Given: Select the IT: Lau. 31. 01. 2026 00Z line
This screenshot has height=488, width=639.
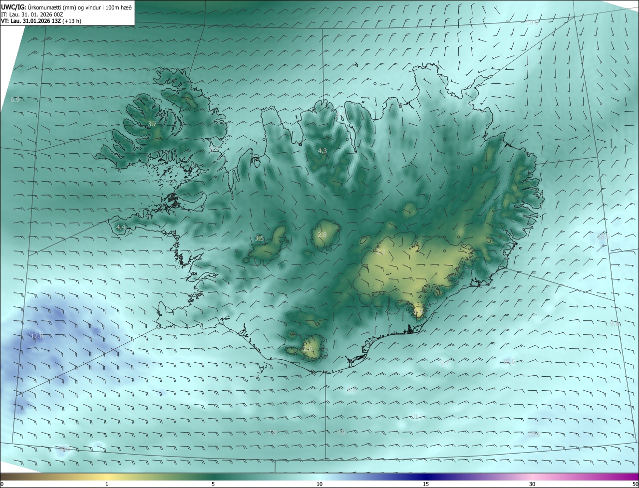Looking at the screenshot, I should pos(32,14).
